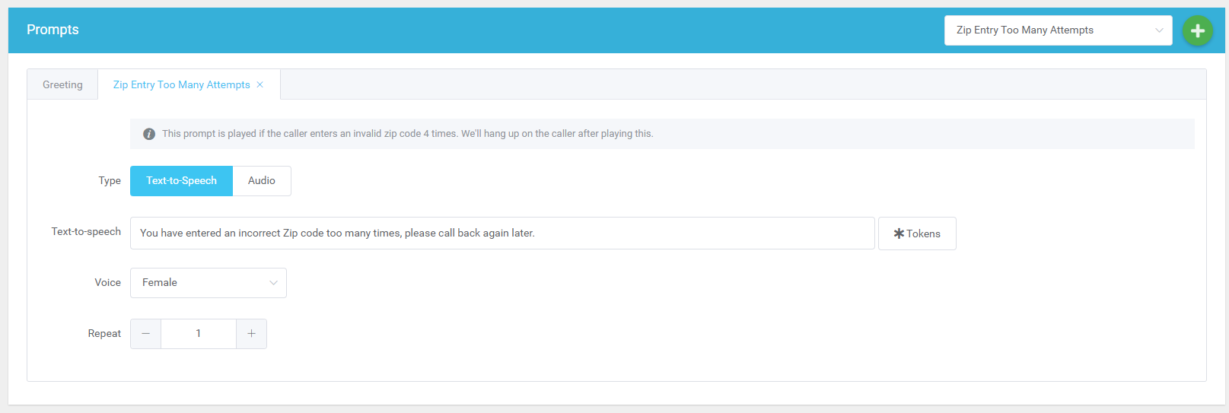Decrease Repeat count with minus button

145,334
